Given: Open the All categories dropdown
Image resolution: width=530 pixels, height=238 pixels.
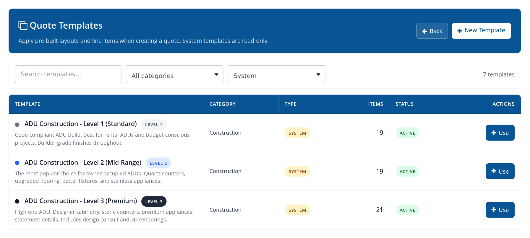Looking at the screenshot, I should click(174, 74).
